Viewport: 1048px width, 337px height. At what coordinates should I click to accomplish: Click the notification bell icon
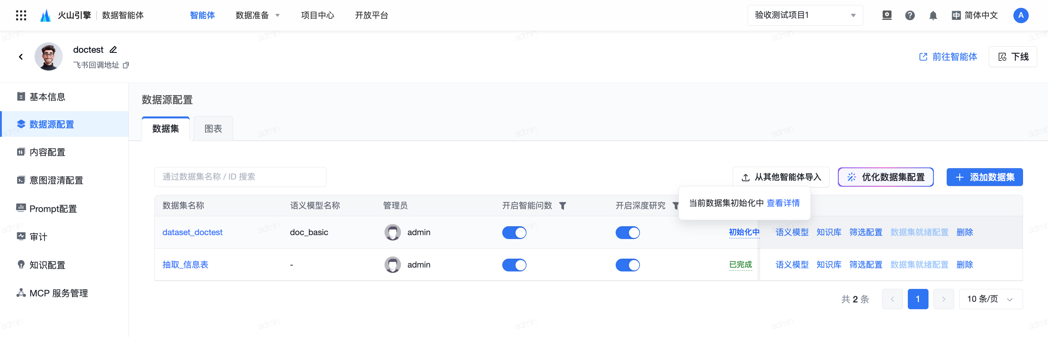pyautogui.click(x=933, y=15)
